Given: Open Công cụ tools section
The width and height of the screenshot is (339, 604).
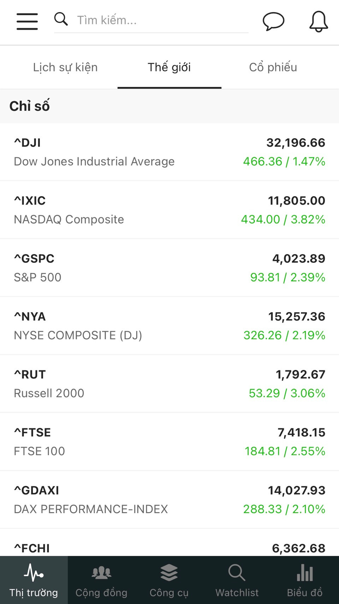Looking at the screenshot, I should [x=169, y=580].
